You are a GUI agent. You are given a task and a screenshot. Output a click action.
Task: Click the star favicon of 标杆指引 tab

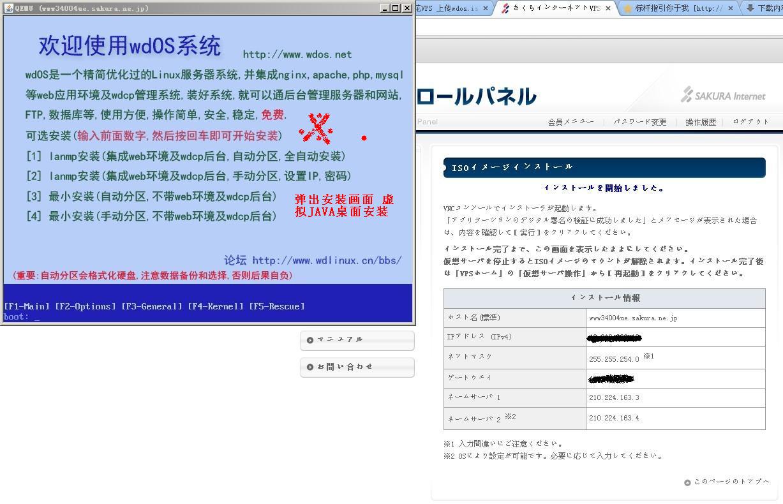point(627,8)
